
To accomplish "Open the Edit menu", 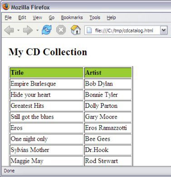I will pos(22,18).
